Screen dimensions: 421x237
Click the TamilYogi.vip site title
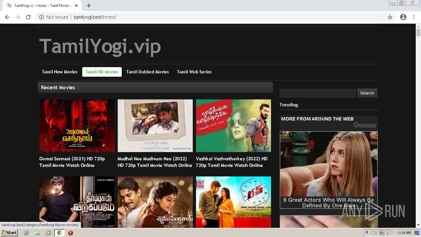[x=100, y=47]
